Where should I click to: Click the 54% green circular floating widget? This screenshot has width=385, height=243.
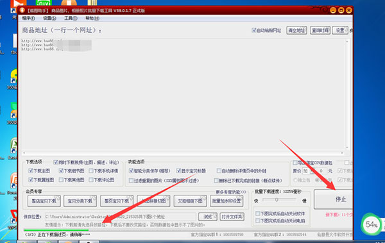click(371, 224)
